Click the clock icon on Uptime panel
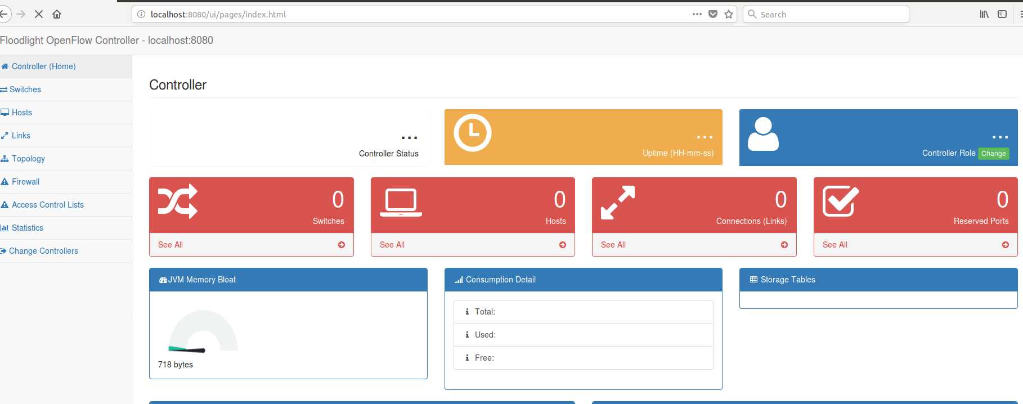 473,133
